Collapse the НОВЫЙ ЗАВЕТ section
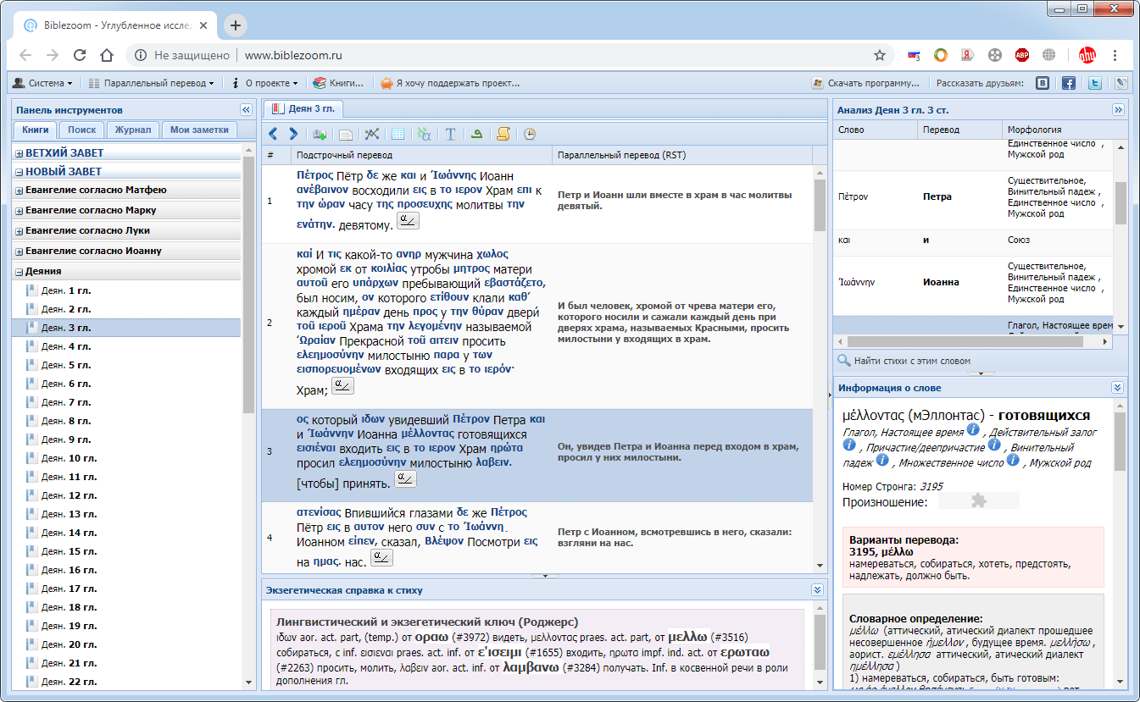Viewport: 1140px width, 702px height. 19,172
